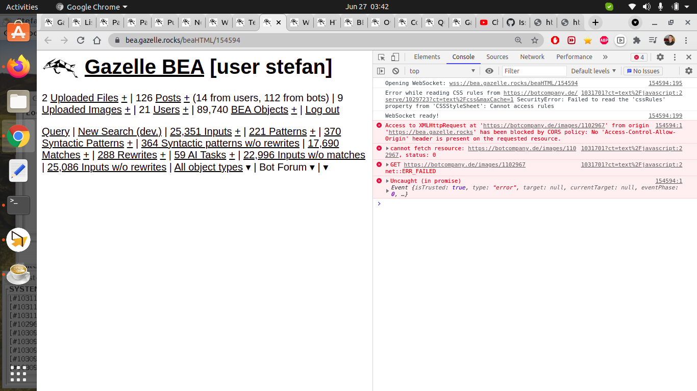The image size is (697, 391).
Task: Open the Chrome profile avatar
Action: point(669,40)
